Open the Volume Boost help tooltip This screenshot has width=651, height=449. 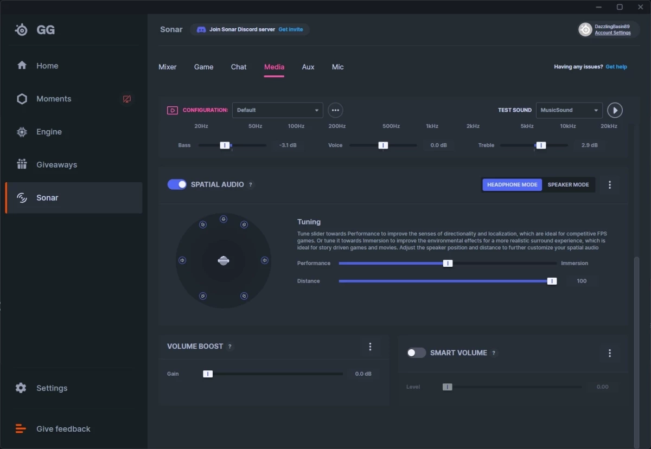click(x=230, y=347)
